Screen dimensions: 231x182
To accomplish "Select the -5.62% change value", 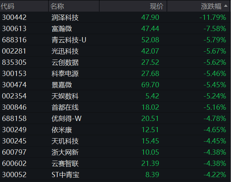I will point(215,62).
